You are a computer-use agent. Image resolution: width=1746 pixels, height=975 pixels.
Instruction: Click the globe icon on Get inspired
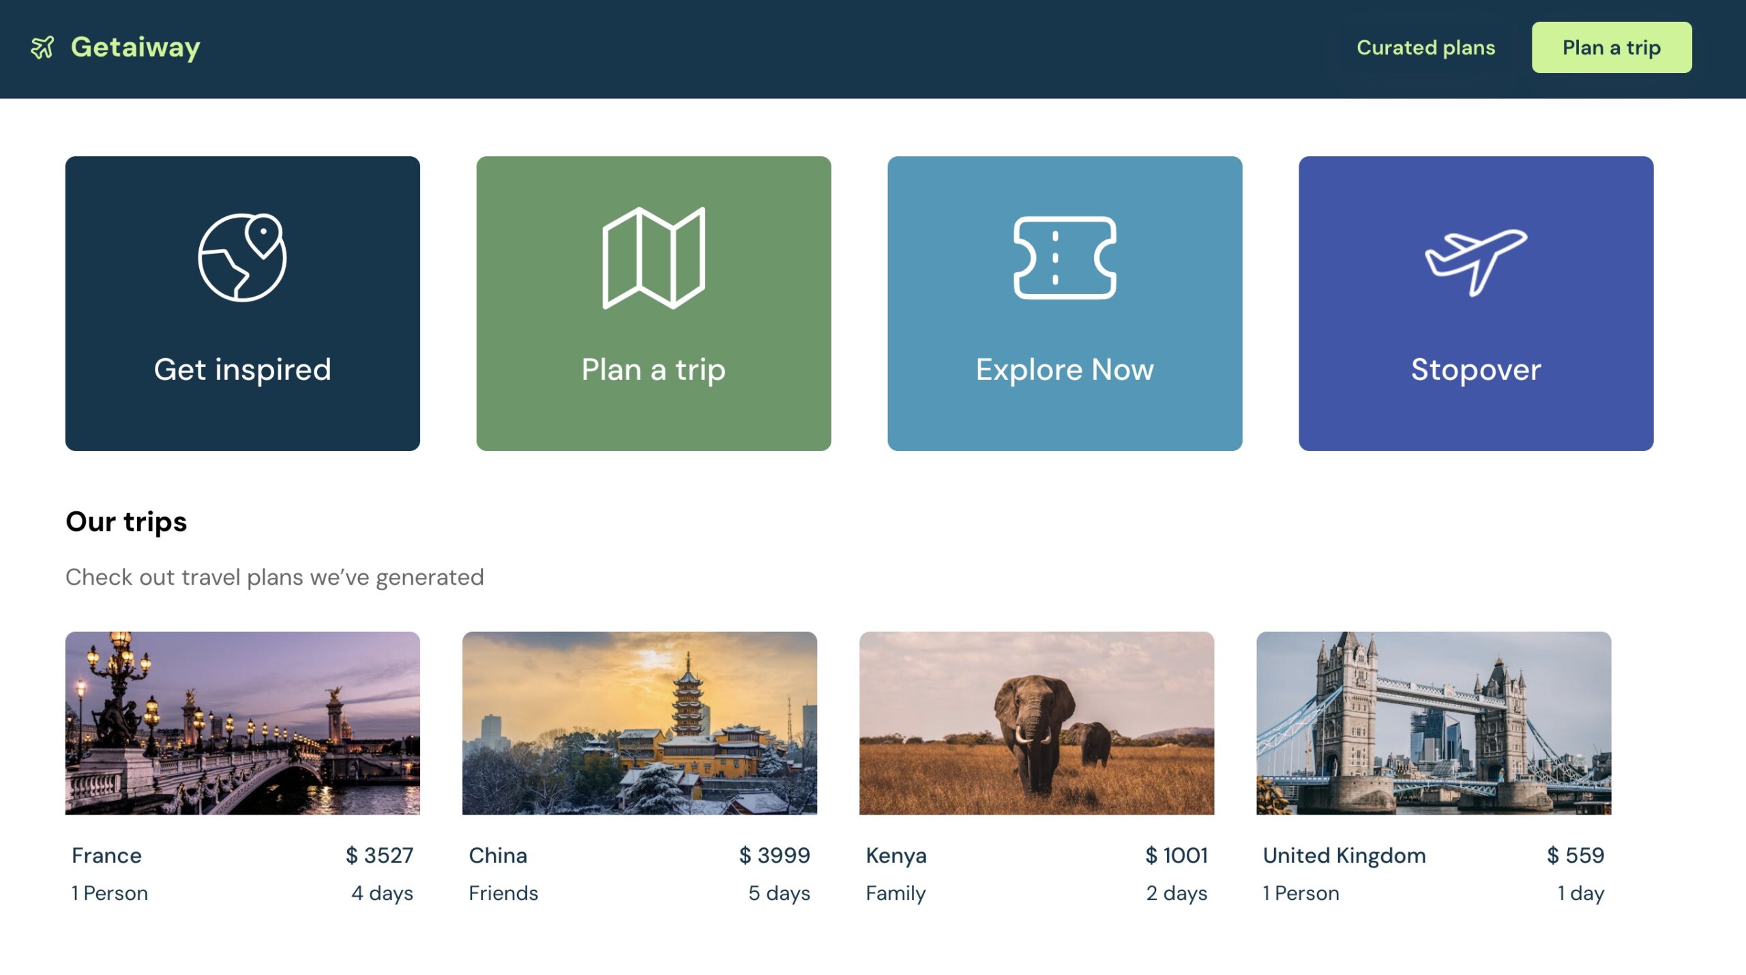tap(242, 257)
